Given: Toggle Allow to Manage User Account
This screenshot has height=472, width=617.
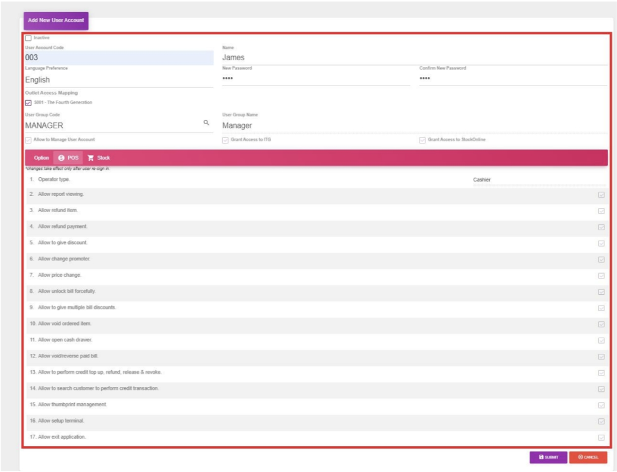Looking at the screenshot, I should (28, 140).
